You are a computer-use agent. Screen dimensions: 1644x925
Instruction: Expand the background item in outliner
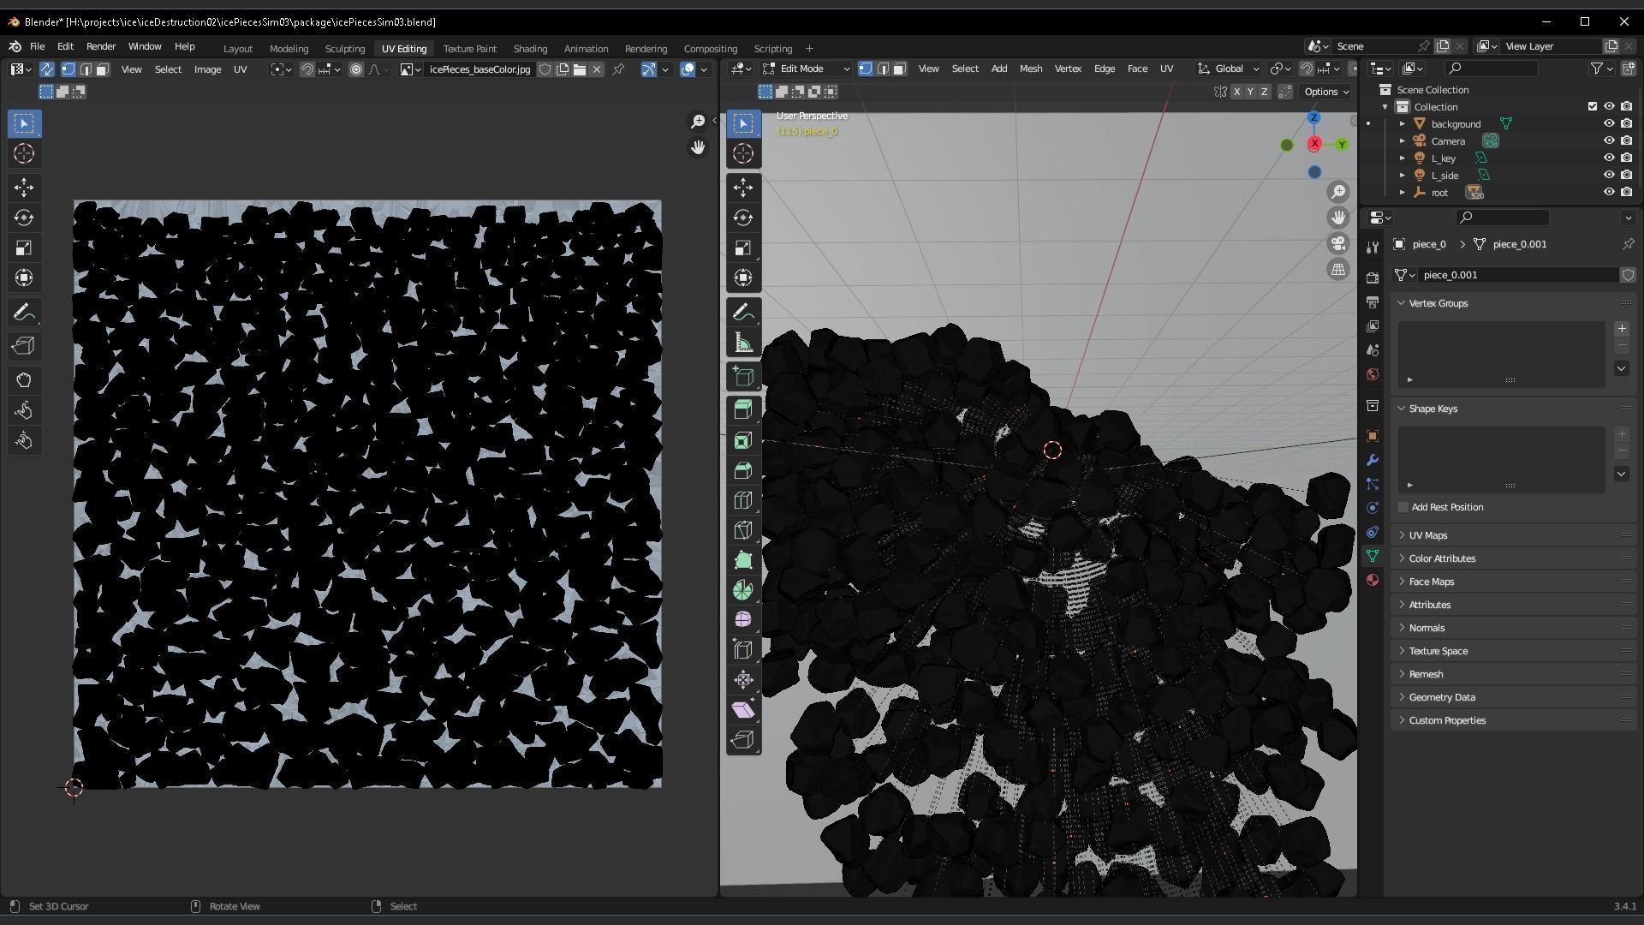(1403, 124)
